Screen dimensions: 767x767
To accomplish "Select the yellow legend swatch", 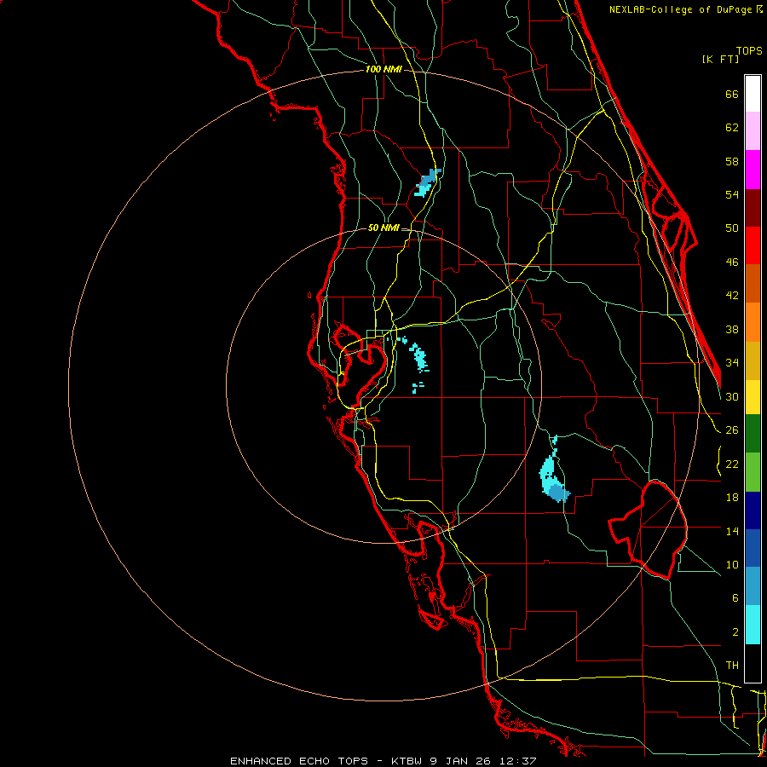I will point(753,397).
